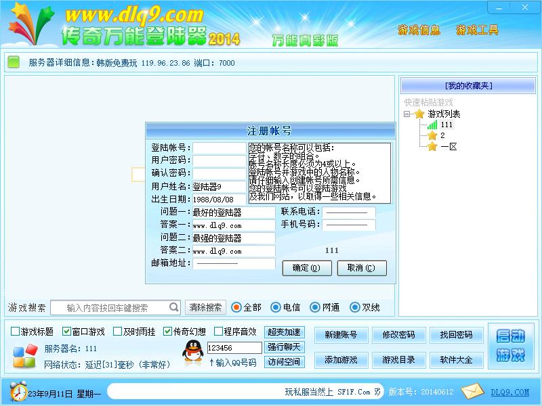Click the 超变加速 button
The height and width of the screenshot is (406, 542).
[x=284, y=332]
